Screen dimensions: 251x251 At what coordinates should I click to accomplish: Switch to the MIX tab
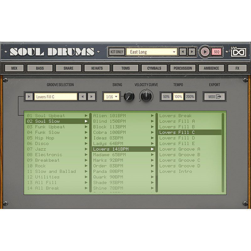point(14,68)
